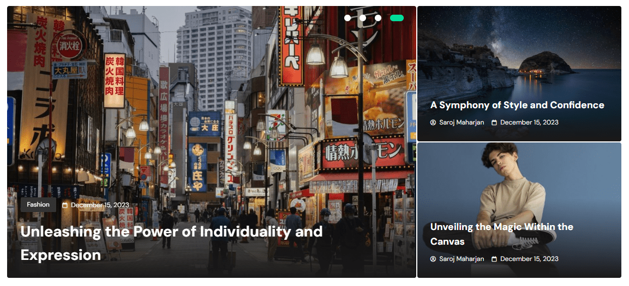Screen dimensions: 629x286
Task: Select the third white slider dot
Action: click(378, 18)
